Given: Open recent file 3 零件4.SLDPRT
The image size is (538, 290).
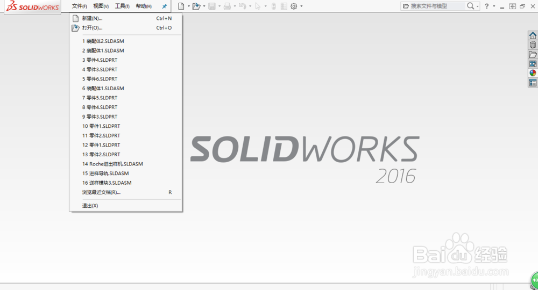Looking at the screenshot, I should point(125,60).
